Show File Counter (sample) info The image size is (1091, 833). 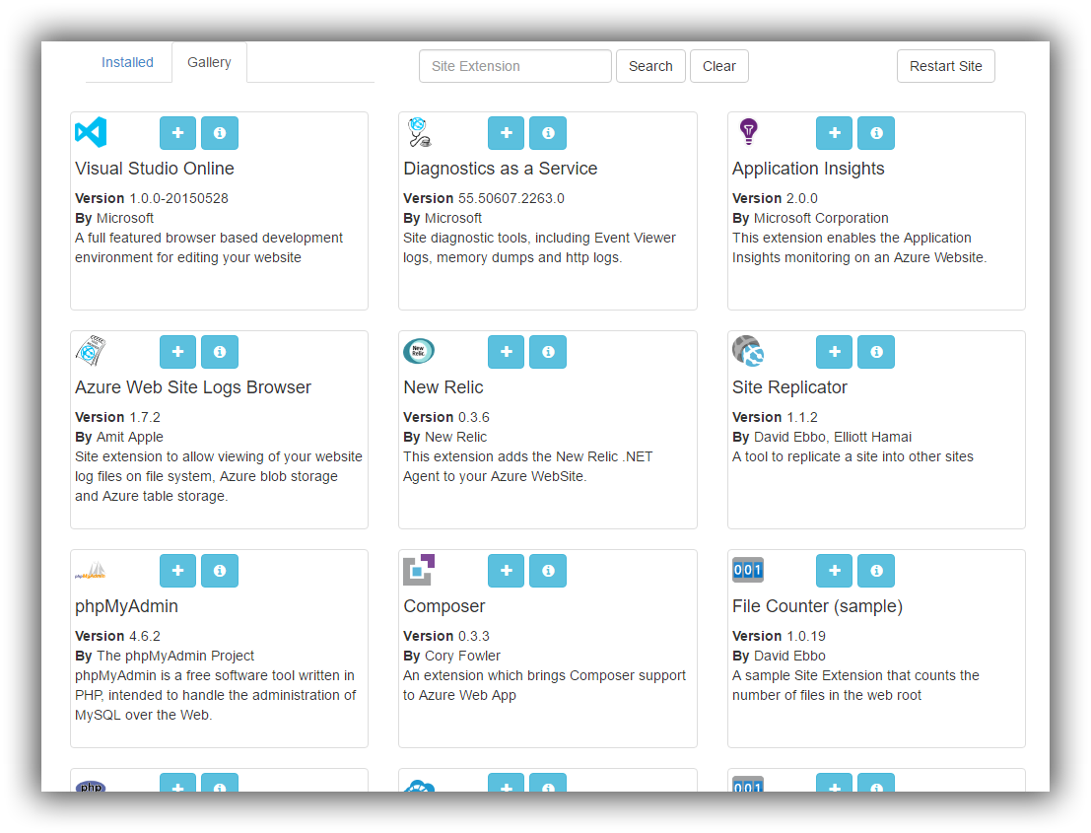877,571
